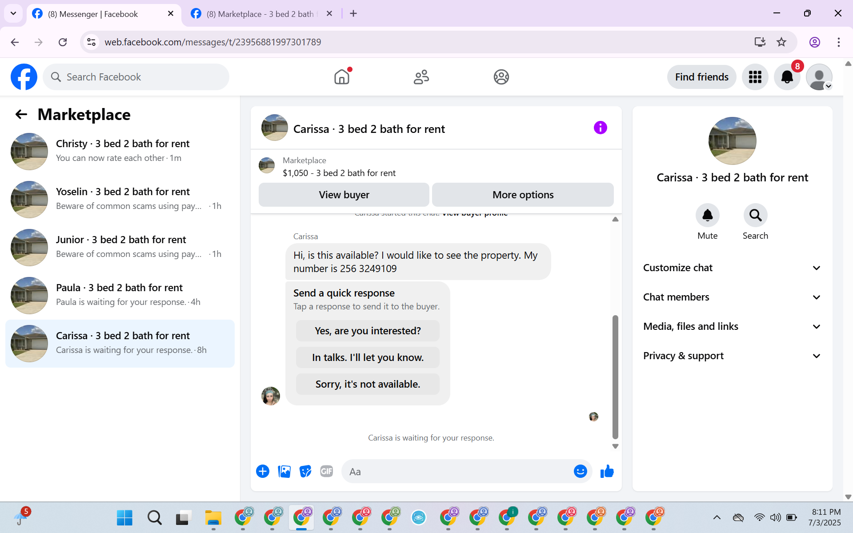Image resolution: width=853 pixels, height=533 pixels.
Task: Send quick reply "Yes, are you interested?"
Action: coord(368,331)
